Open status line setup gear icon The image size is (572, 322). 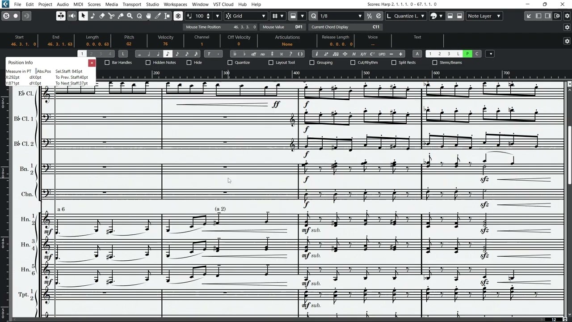pos(567,27)
